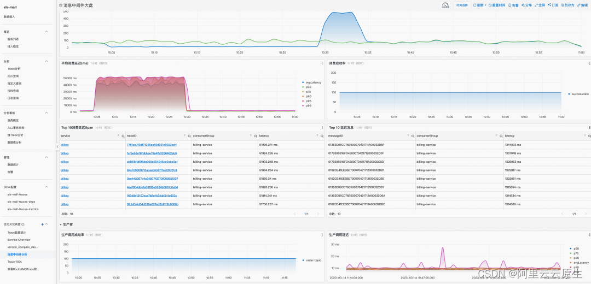Open the 生产调用延迟 panel options menu
Image resolution: width=591 pixels, height=284 pixels.
pos(589,235)
